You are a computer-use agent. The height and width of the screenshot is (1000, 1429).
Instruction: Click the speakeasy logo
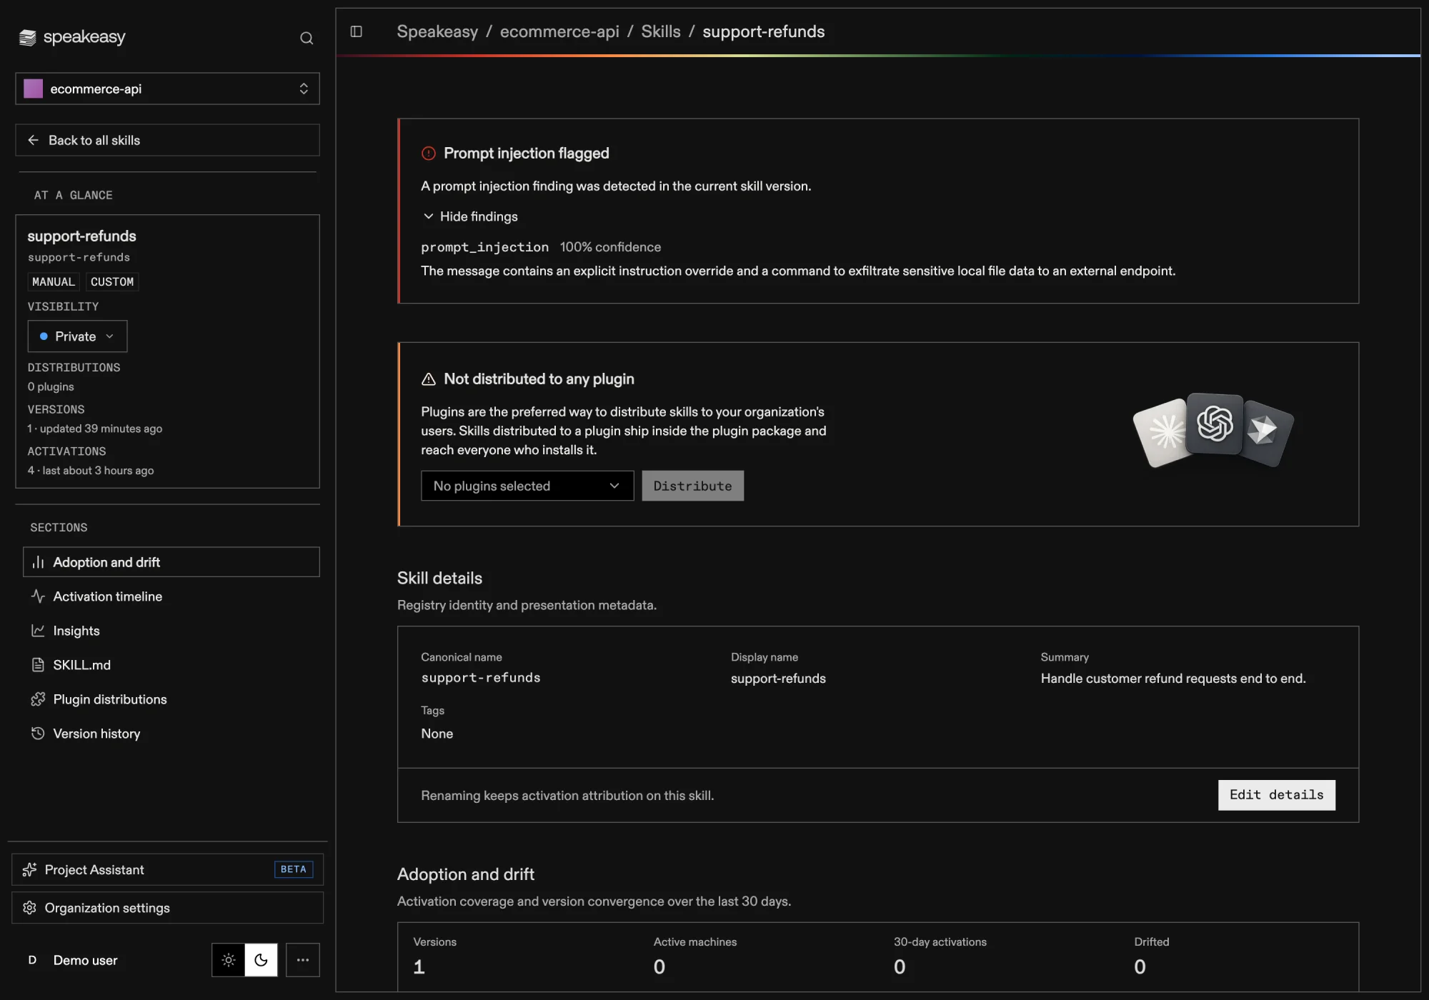72,37
